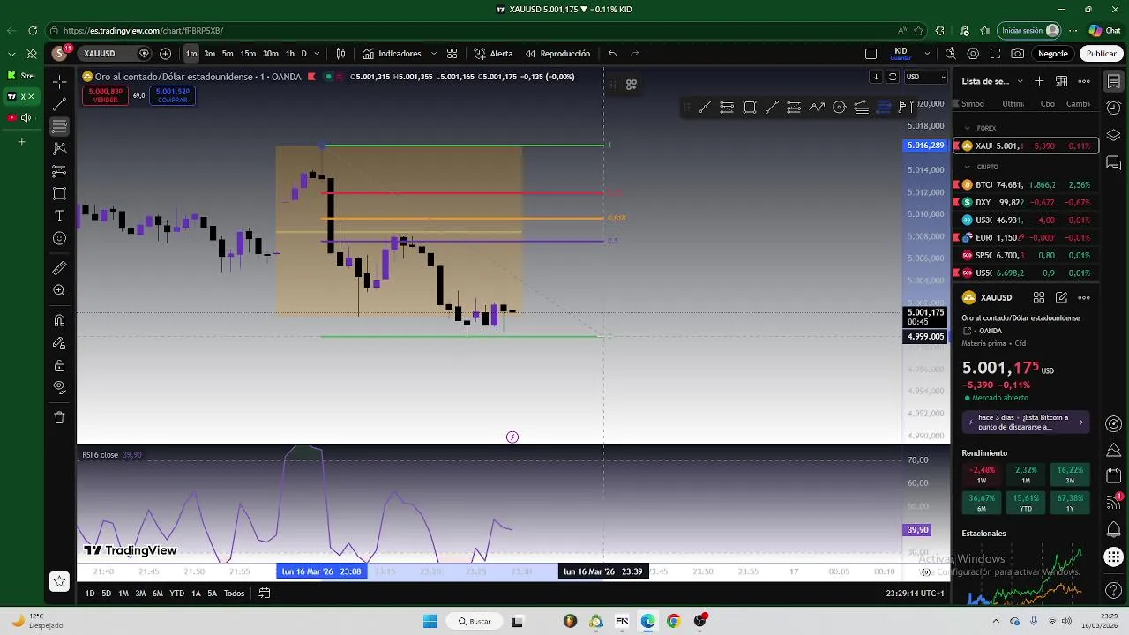Toggle hide all drawings eye icon
The image size is (1129, 635).
59,387
